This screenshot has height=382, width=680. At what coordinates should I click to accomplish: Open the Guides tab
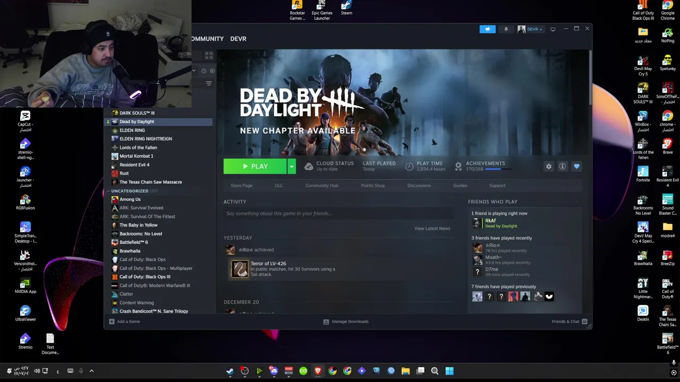(460, 186)
